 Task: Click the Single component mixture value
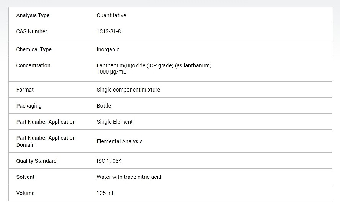pyautogui.click(x=128, y=90)
